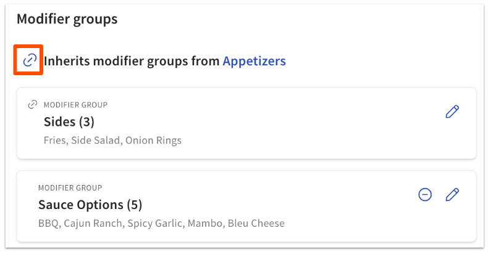The image size is (488, 254).
Task: Click the MODIFIER GROUP label above Sides
Action: point(75,105)
